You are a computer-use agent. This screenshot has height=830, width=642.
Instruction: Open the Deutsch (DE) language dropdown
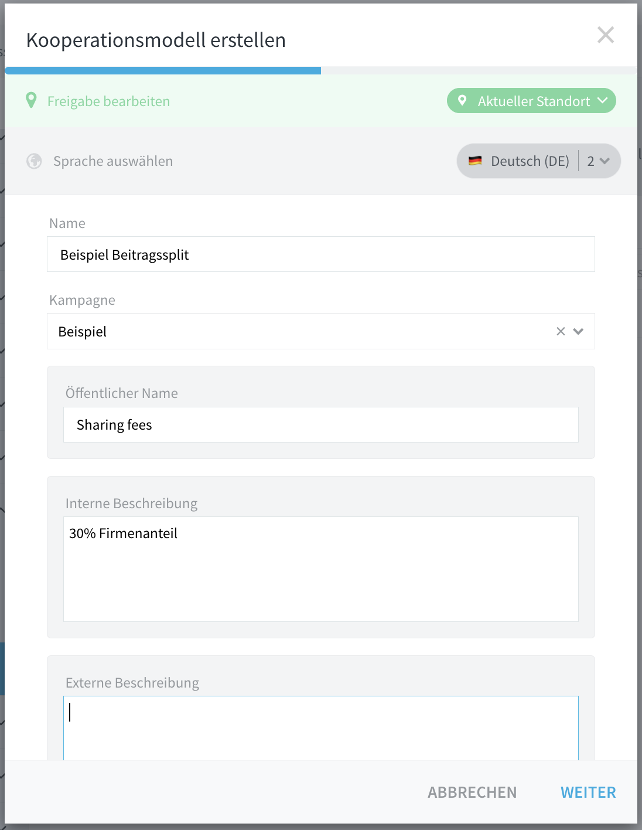pyautogui.click(x=518, y=161)
